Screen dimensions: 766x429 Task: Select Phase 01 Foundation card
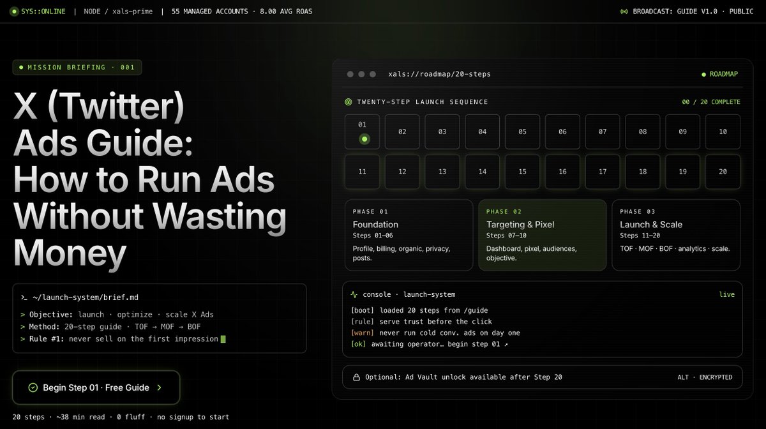(x=409, y=235)
